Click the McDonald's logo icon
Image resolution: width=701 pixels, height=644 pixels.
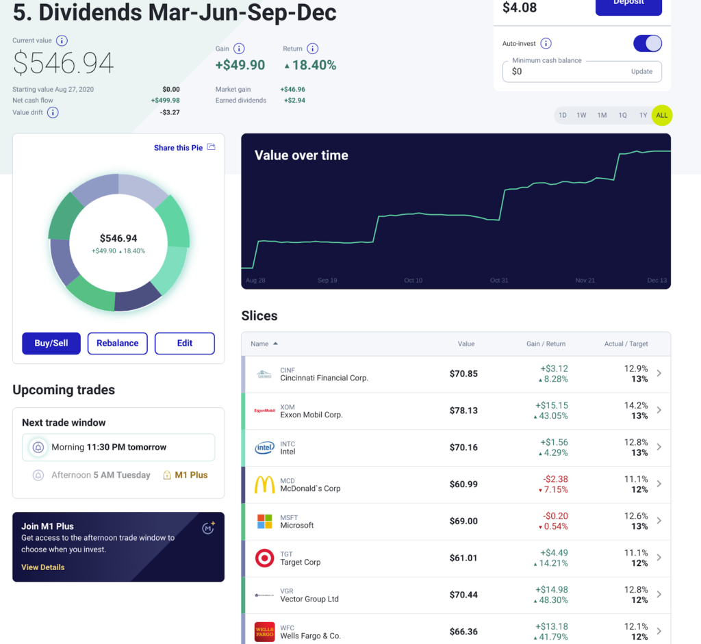tap(264, 485)
